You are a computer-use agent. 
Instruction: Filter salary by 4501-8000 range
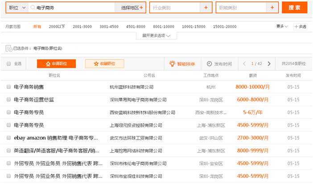coord(136,27)
